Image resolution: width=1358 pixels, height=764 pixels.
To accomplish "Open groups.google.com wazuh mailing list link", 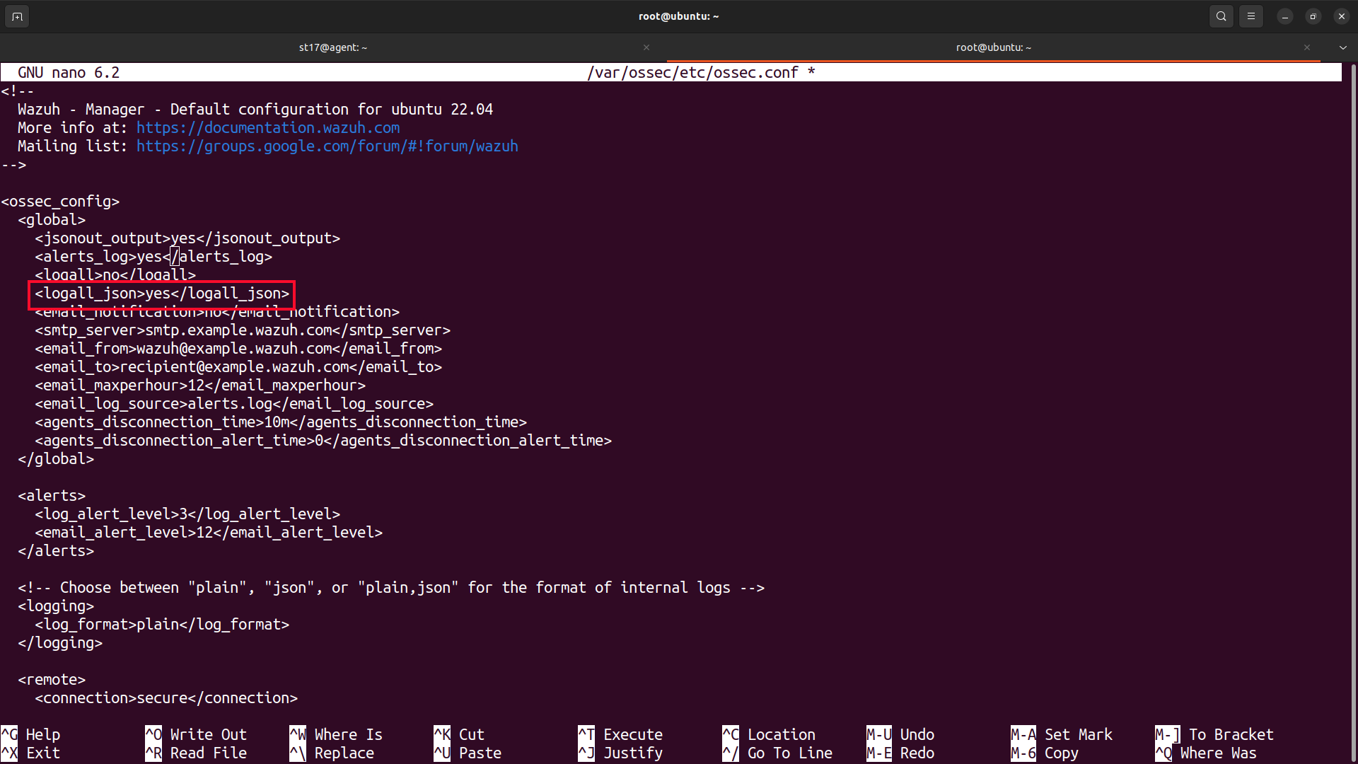I will click(327, 146).
